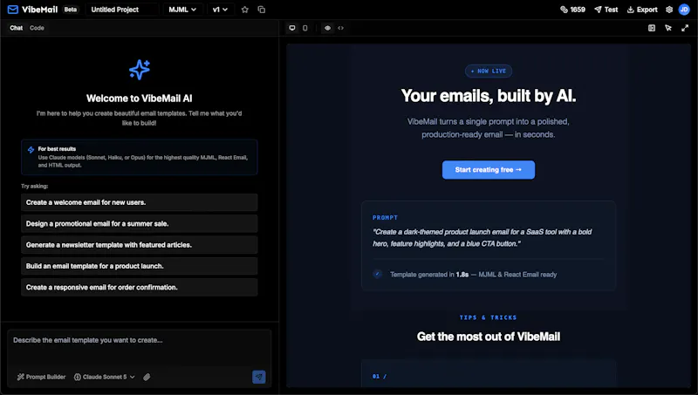This screenshot has height=395, width=698.
Task: Duplicate project using the copy icon
Action: pyautogui.click(x=261, y=10)
